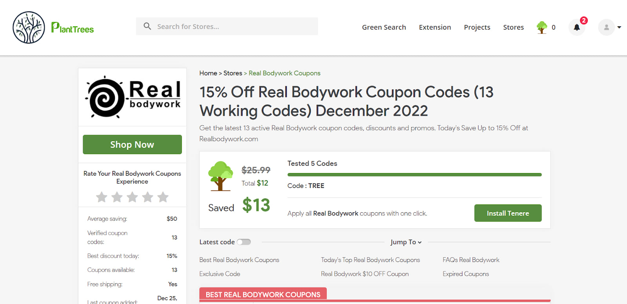Rate five stars for Real Bodywork
This screenshot has width=627, height=304.
point(163,197)
